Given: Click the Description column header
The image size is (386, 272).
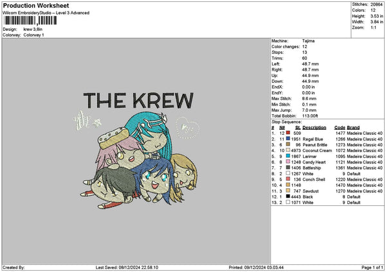Looking at the screenshot, I should [314, 128].
